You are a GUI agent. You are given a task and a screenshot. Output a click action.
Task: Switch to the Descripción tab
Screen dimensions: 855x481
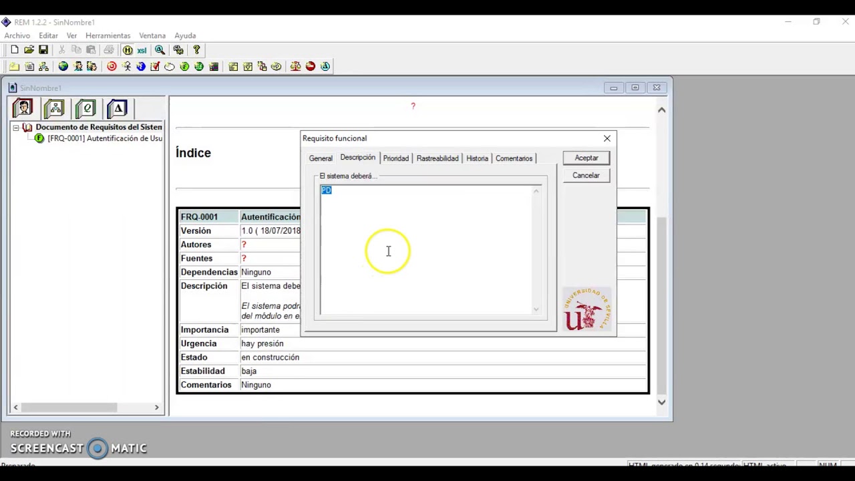click(357, 158)
